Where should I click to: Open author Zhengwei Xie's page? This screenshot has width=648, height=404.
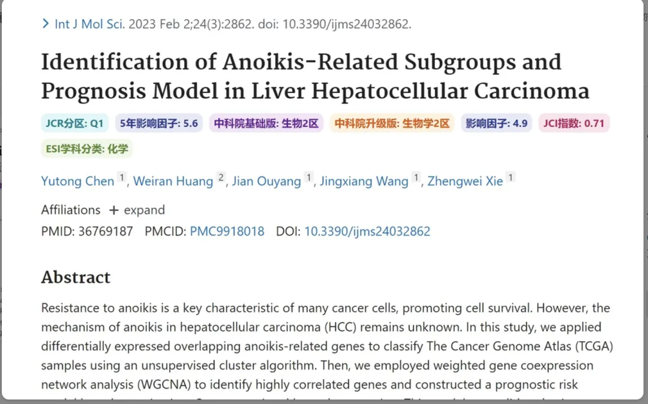tap(466, 181)
